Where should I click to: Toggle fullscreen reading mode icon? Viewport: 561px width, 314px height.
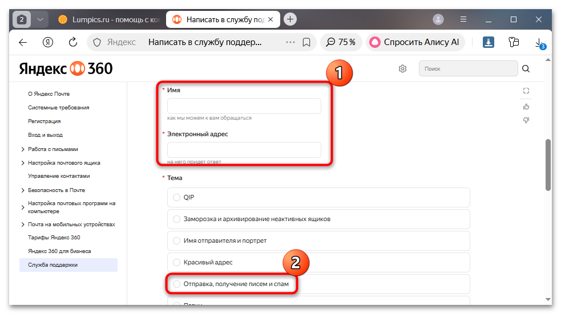pyautogui.click(x=526, y=91)
